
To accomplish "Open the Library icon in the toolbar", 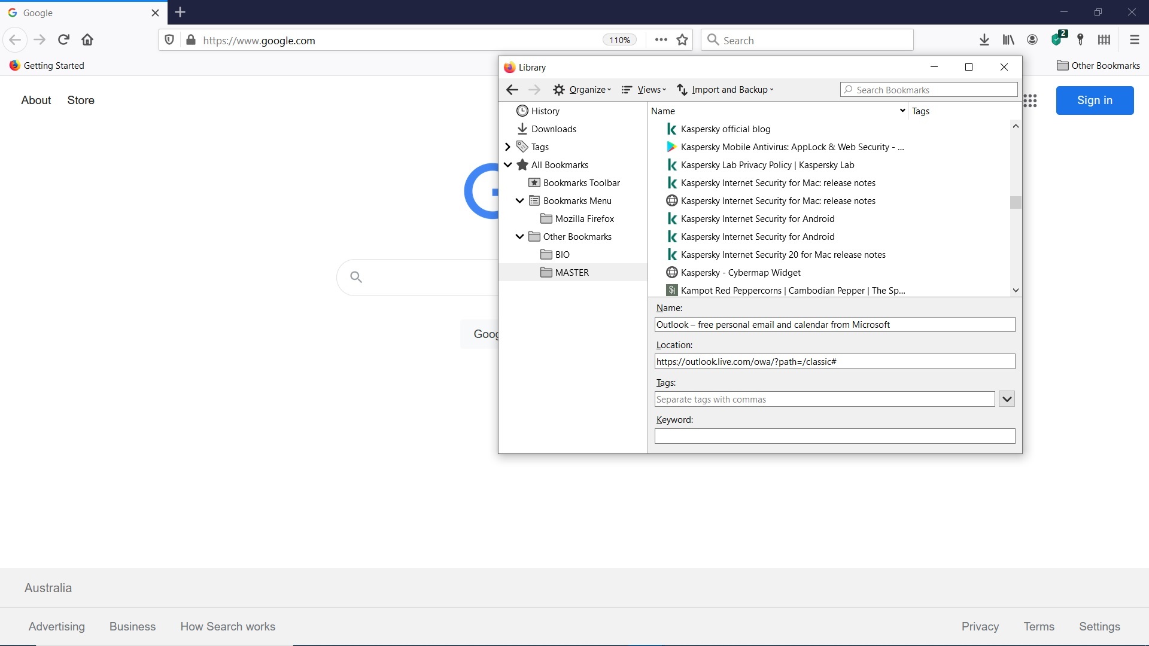I will pyautogui.click(x=1008, y=39).
